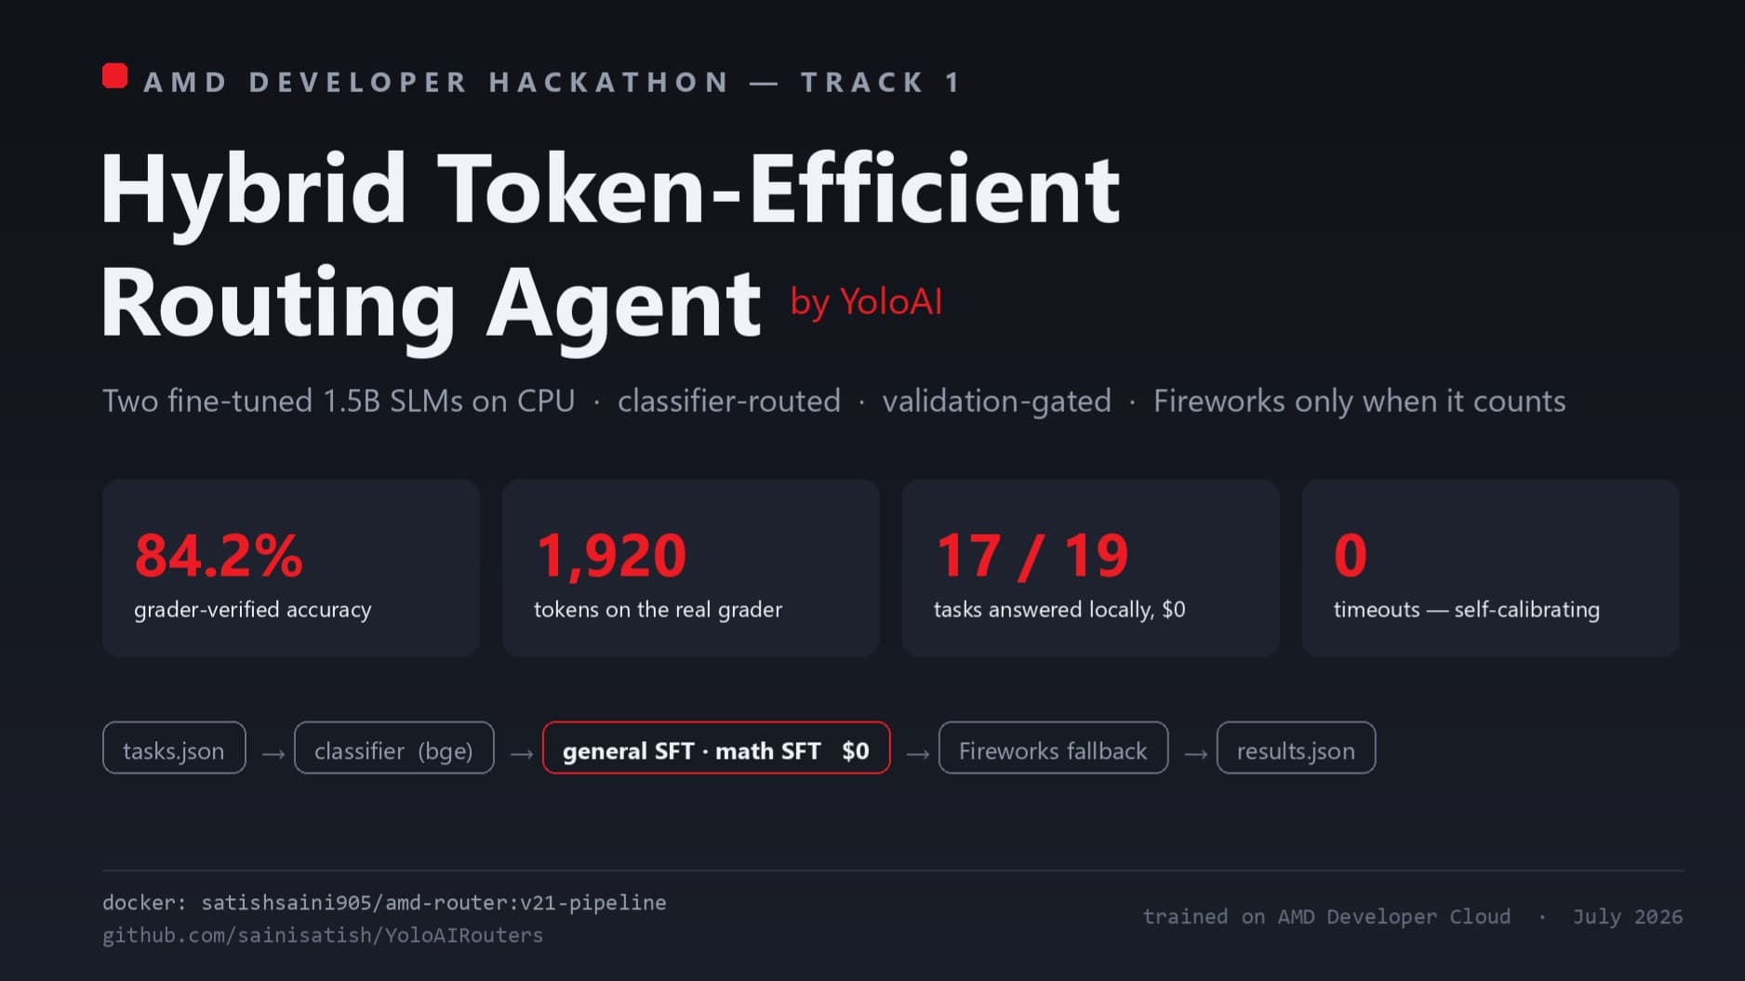Click the arrow after classifier (bge) box

coord(522,754)
